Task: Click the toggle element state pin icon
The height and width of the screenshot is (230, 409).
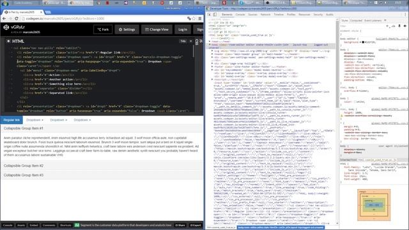Action: [399, 26]
